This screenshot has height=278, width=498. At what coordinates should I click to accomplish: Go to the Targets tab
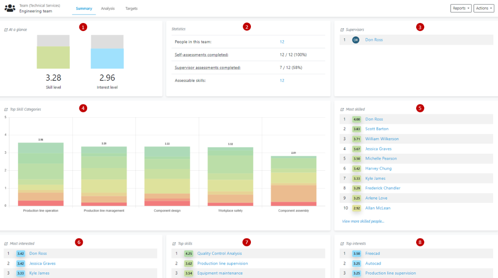point(131,9)
